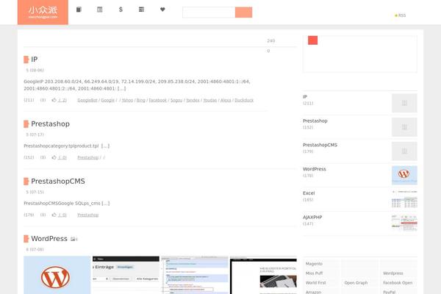Screen dimensions: 441x294
Task: Click the thumbnail beside sidebar AJAXPHP
Action: (x=404, y=223)
